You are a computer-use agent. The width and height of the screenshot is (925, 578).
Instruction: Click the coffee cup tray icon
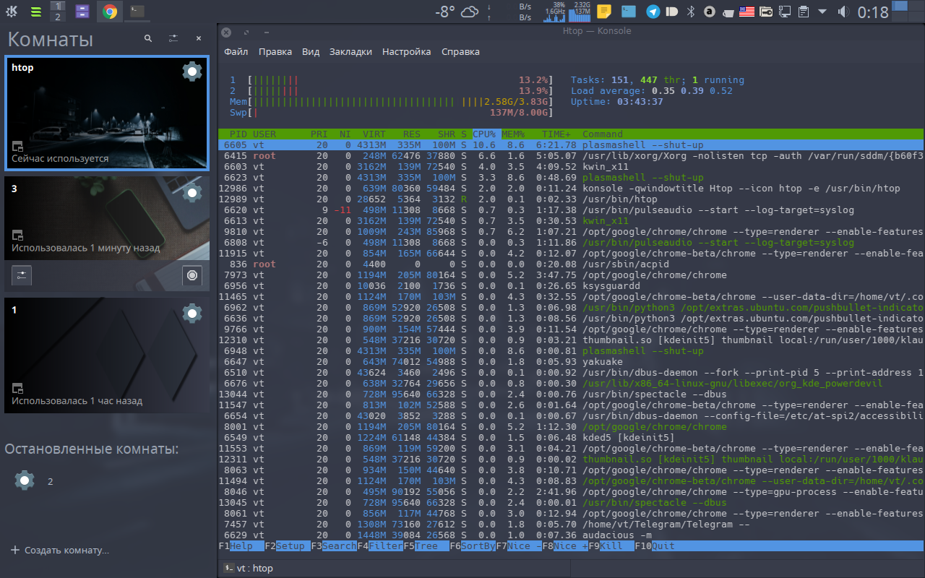pyautogui.click(x=729, y=12)
